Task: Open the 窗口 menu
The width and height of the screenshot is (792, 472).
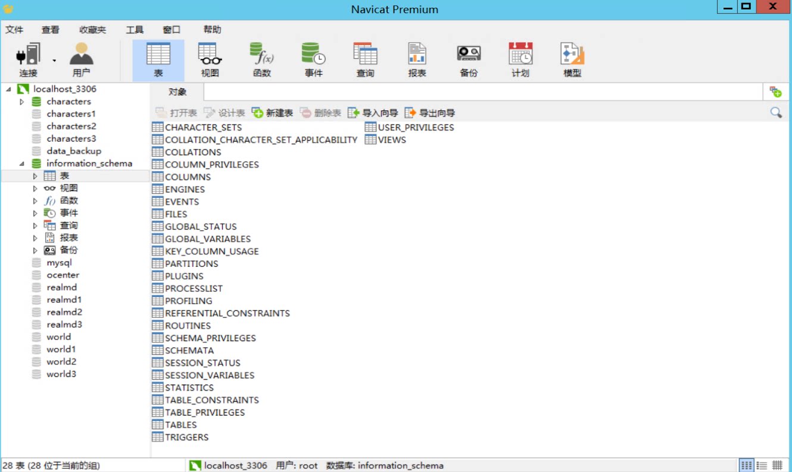Action: pyautogui.click(x=172, y=30)
